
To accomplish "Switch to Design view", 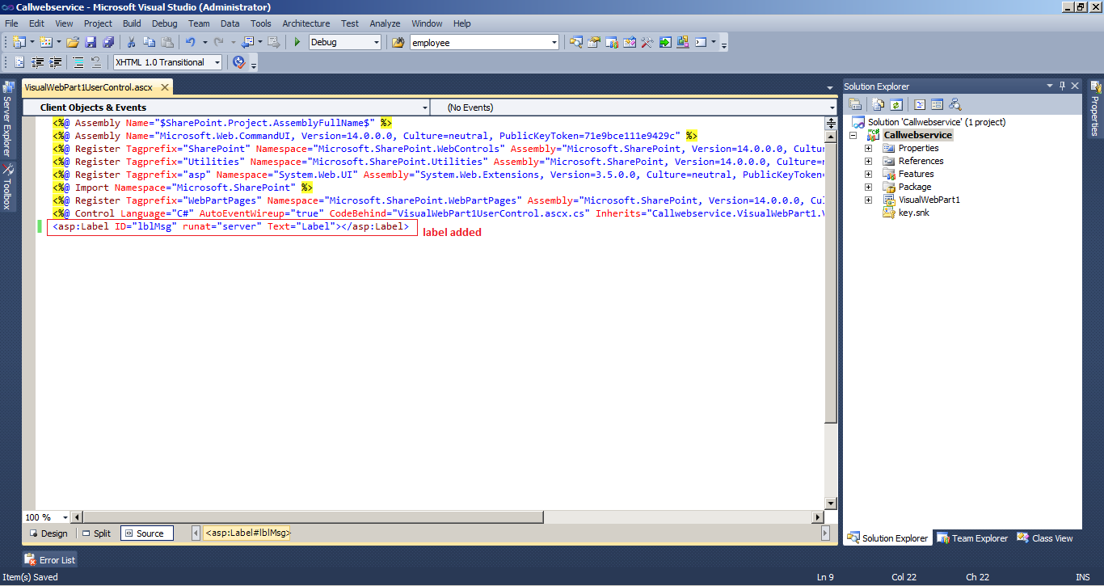I will coord(48,533).
